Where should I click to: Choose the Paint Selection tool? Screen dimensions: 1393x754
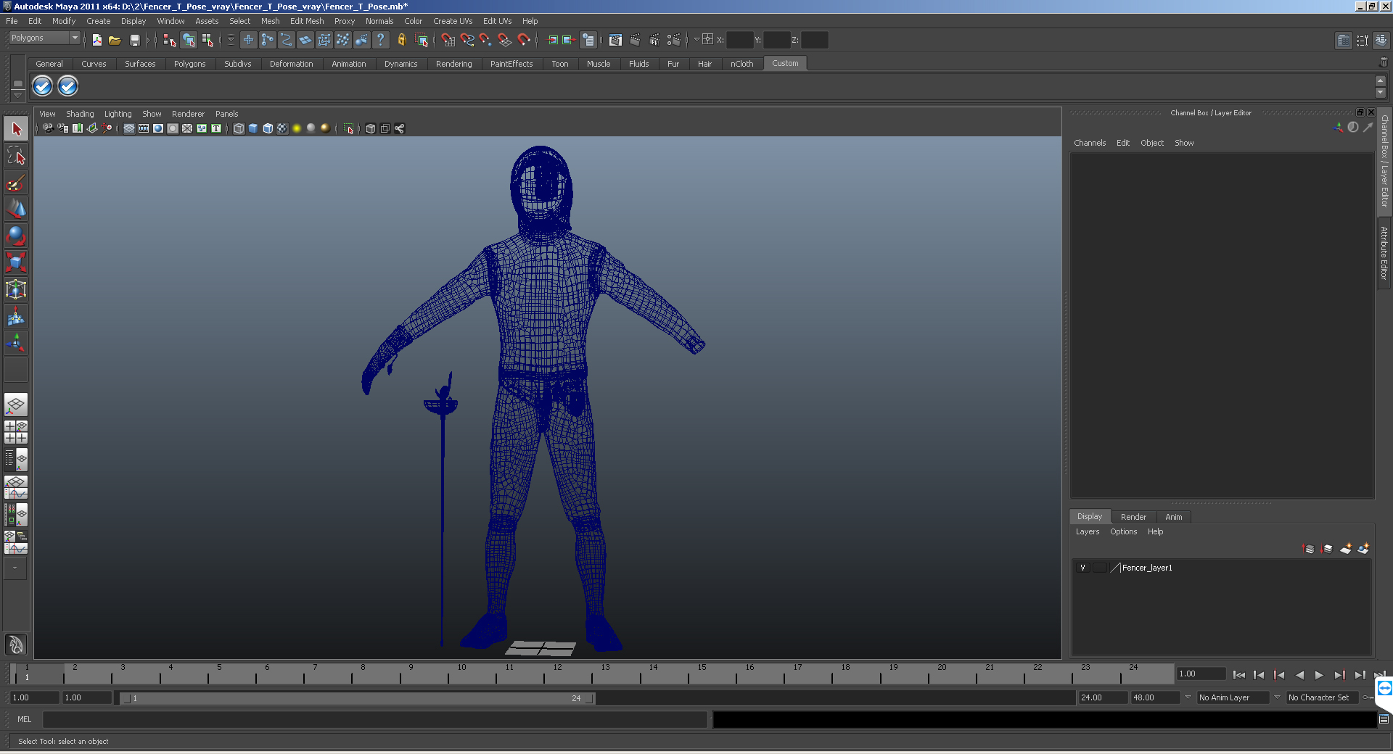click(x=16, y=183)
